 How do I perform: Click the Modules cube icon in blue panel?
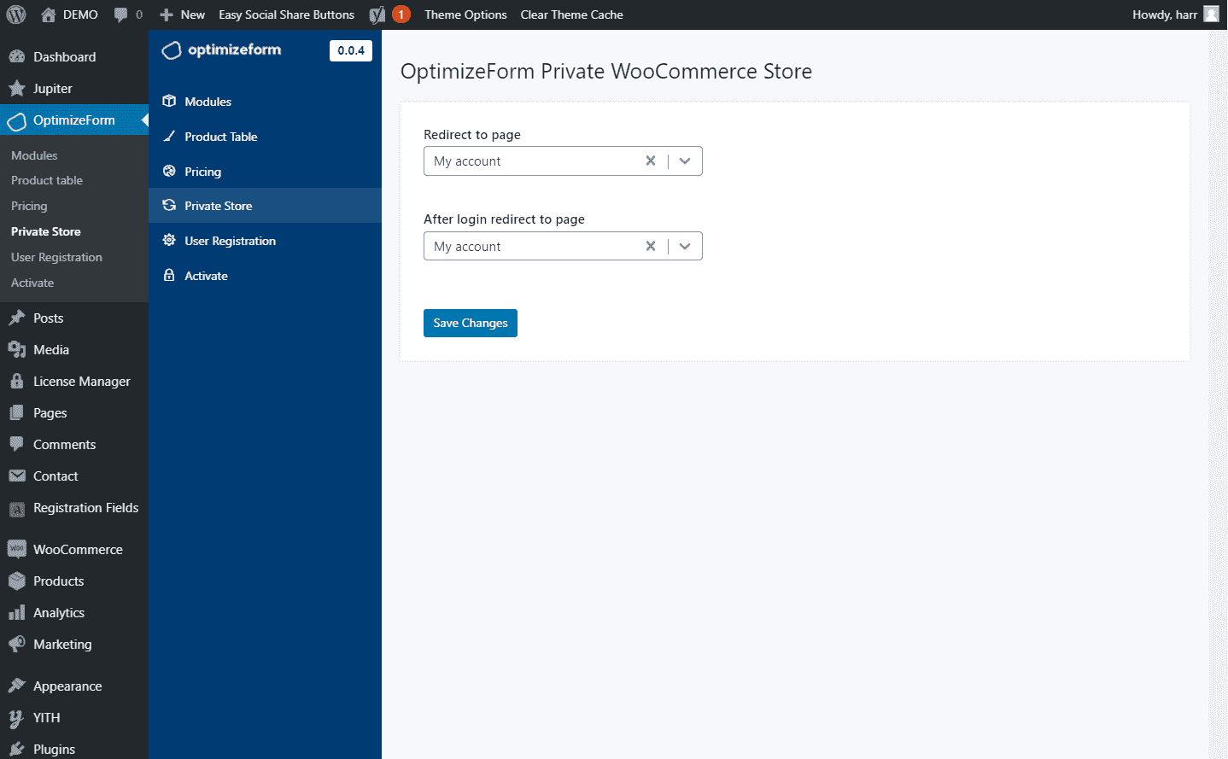169,101
